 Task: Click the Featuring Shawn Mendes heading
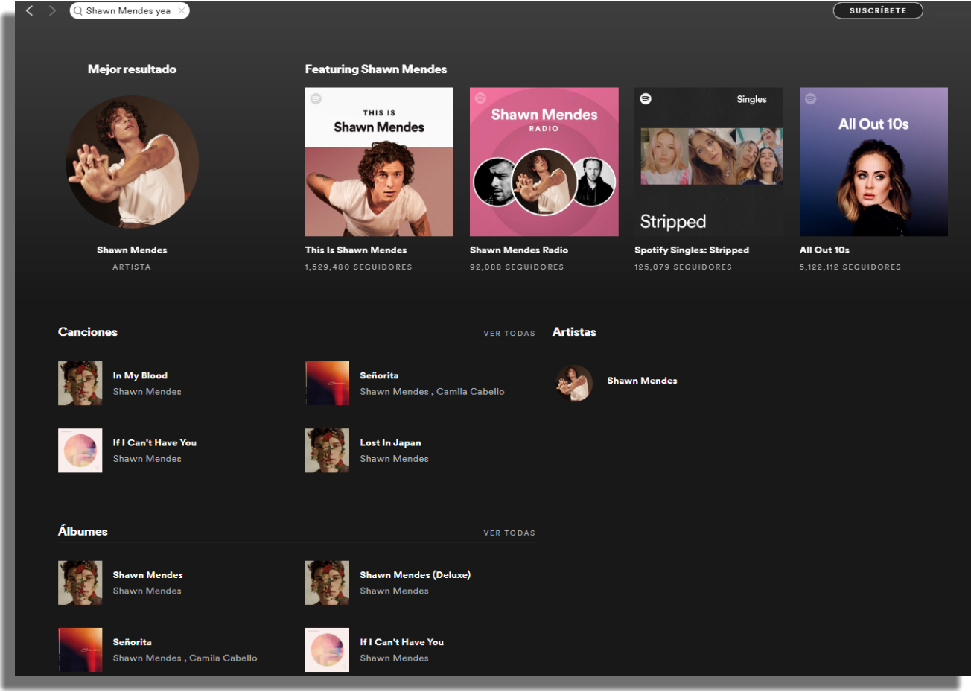(x=376, y=69)
